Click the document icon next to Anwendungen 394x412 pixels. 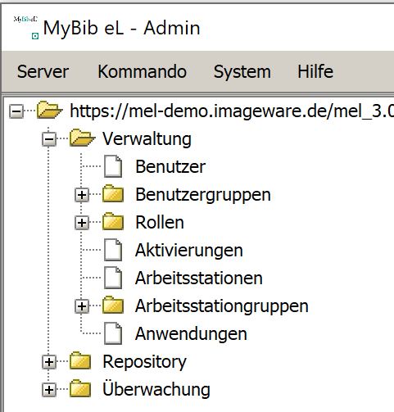pyautogui.click(x=113, y=333)
